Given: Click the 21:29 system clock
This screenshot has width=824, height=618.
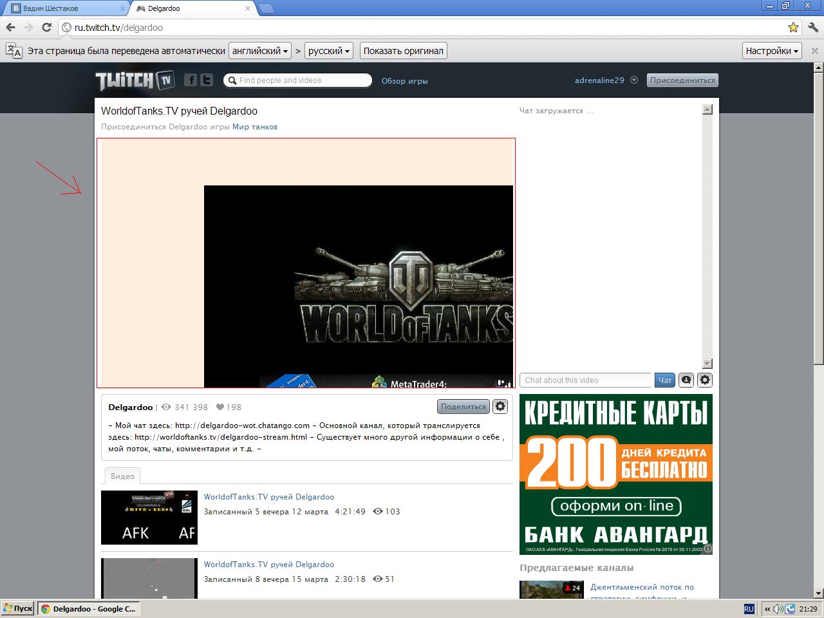Looking at the screenshot, I should click(x=809, y=608).
